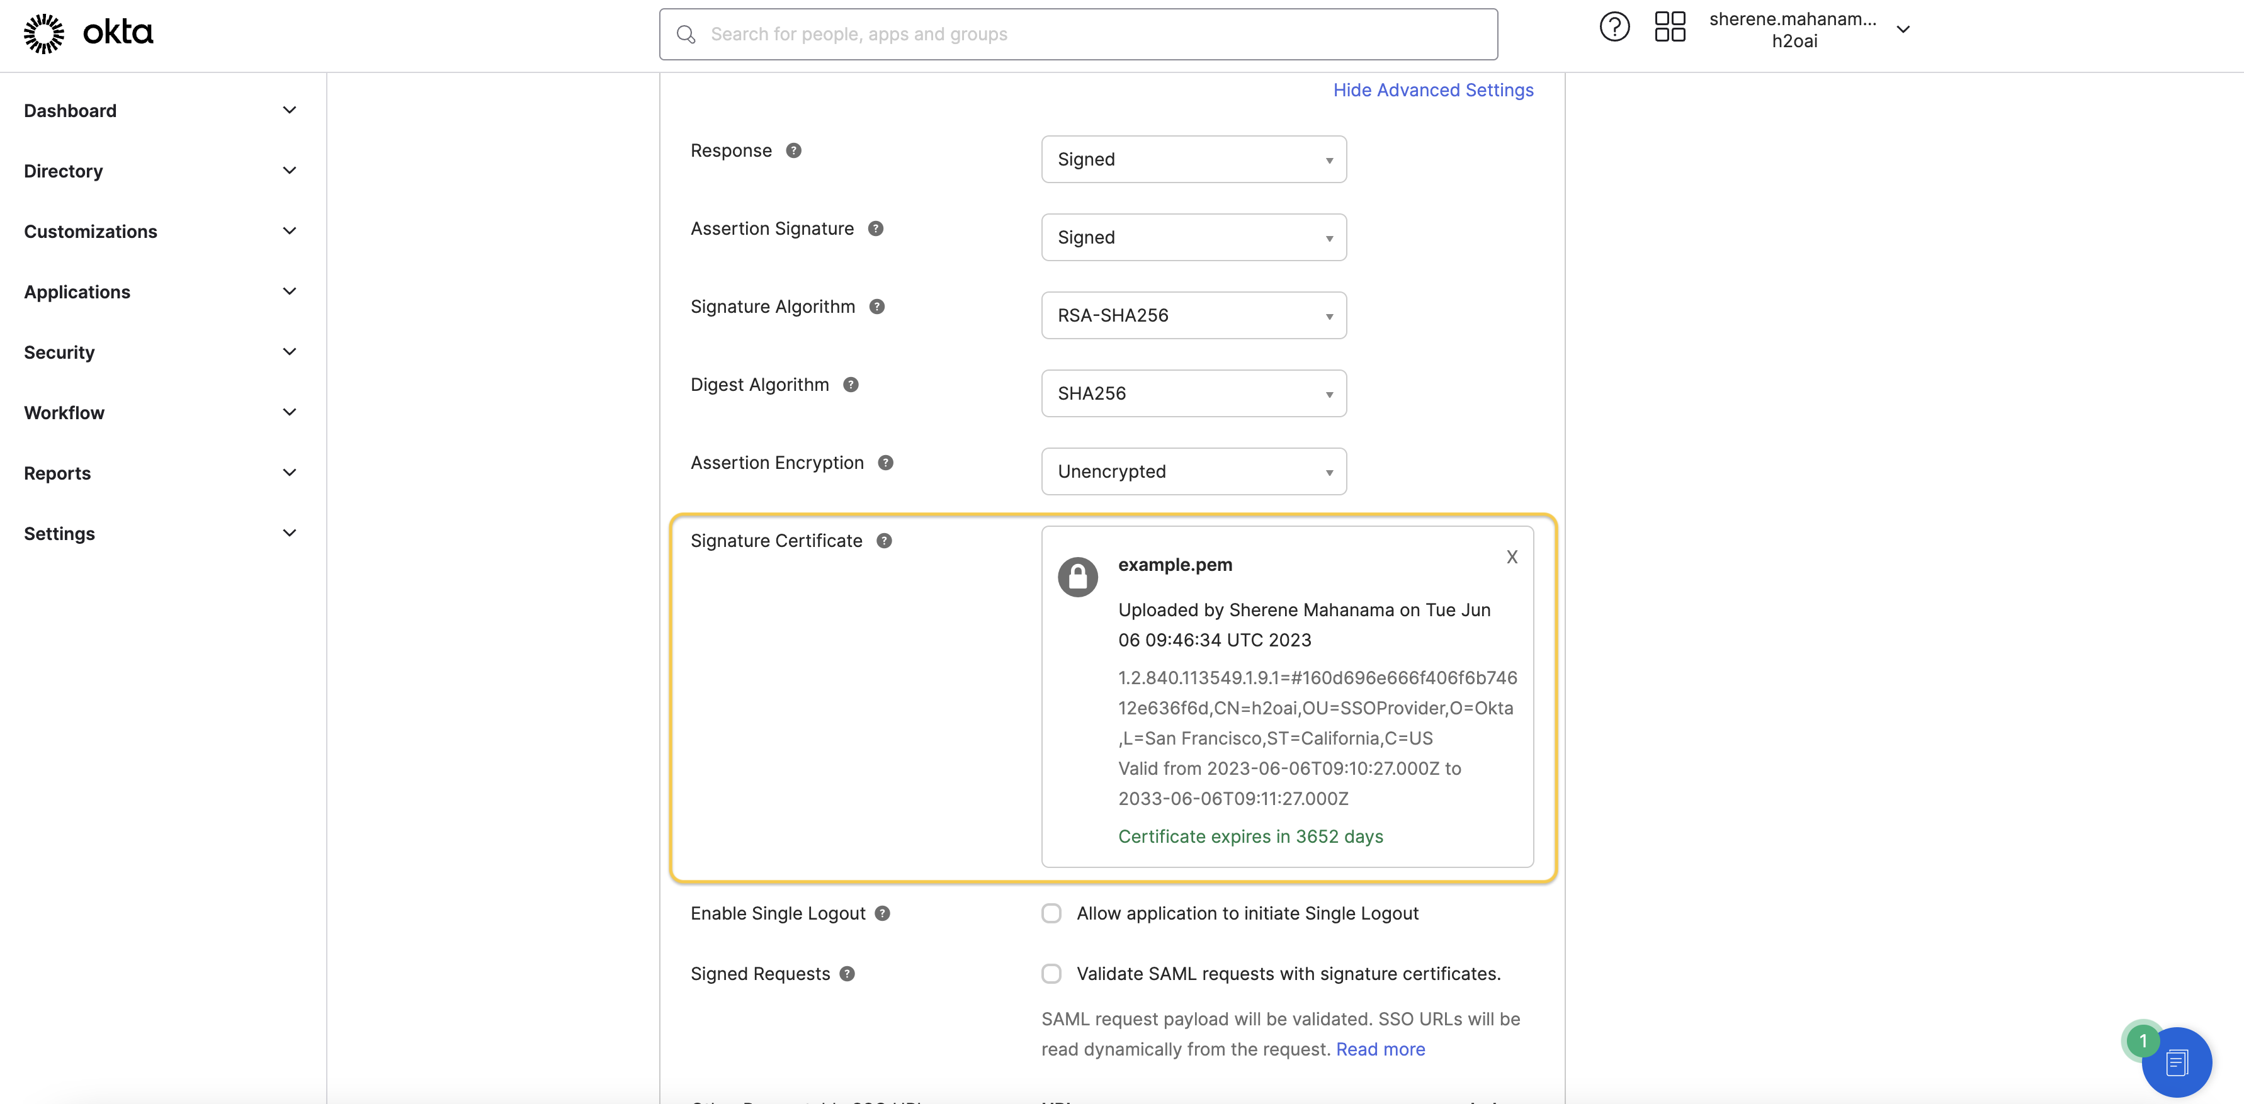Open the Reports sidebar menu
The height and width of the screenshot is (1104, 2244).
pos(162,473)
